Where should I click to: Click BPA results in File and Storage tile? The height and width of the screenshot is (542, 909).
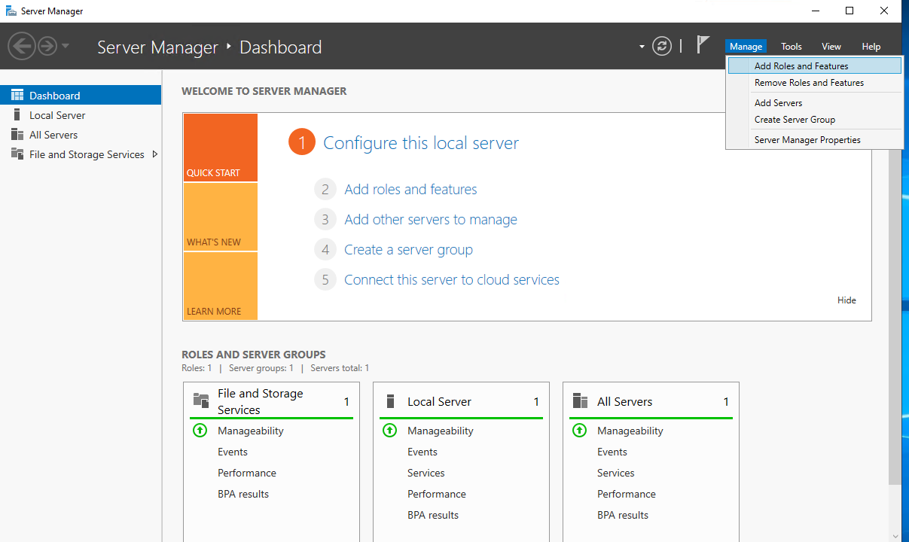243,495
